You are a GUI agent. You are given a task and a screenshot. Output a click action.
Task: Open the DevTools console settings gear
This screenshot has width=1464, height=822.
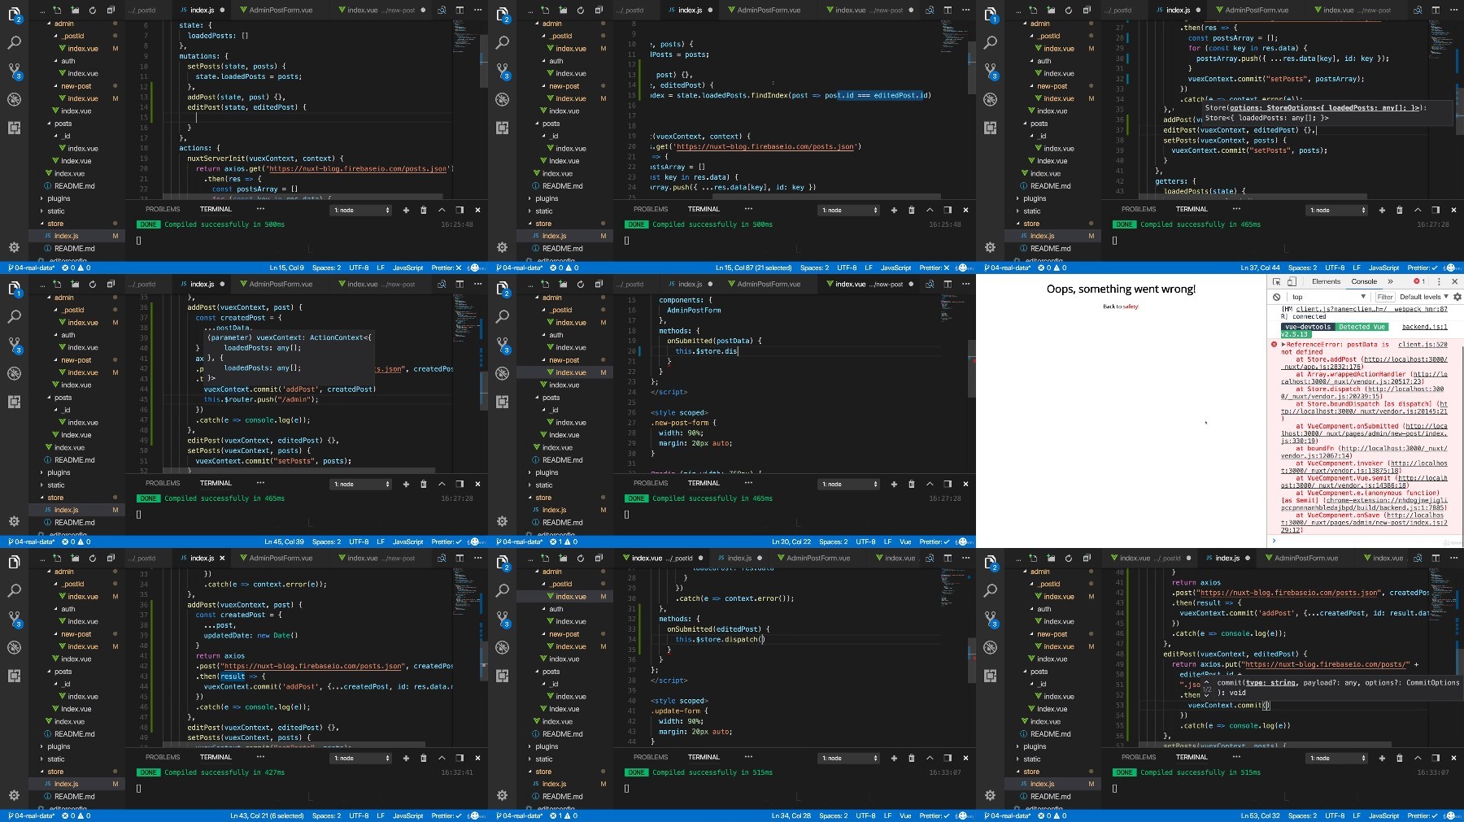1457,297
